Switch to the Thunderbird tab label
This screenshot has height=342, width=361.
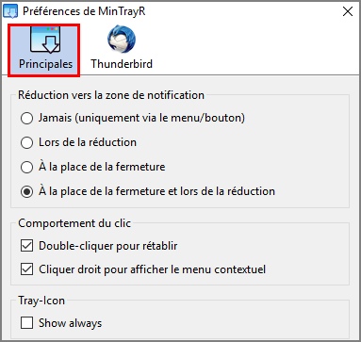pos(122,64)
